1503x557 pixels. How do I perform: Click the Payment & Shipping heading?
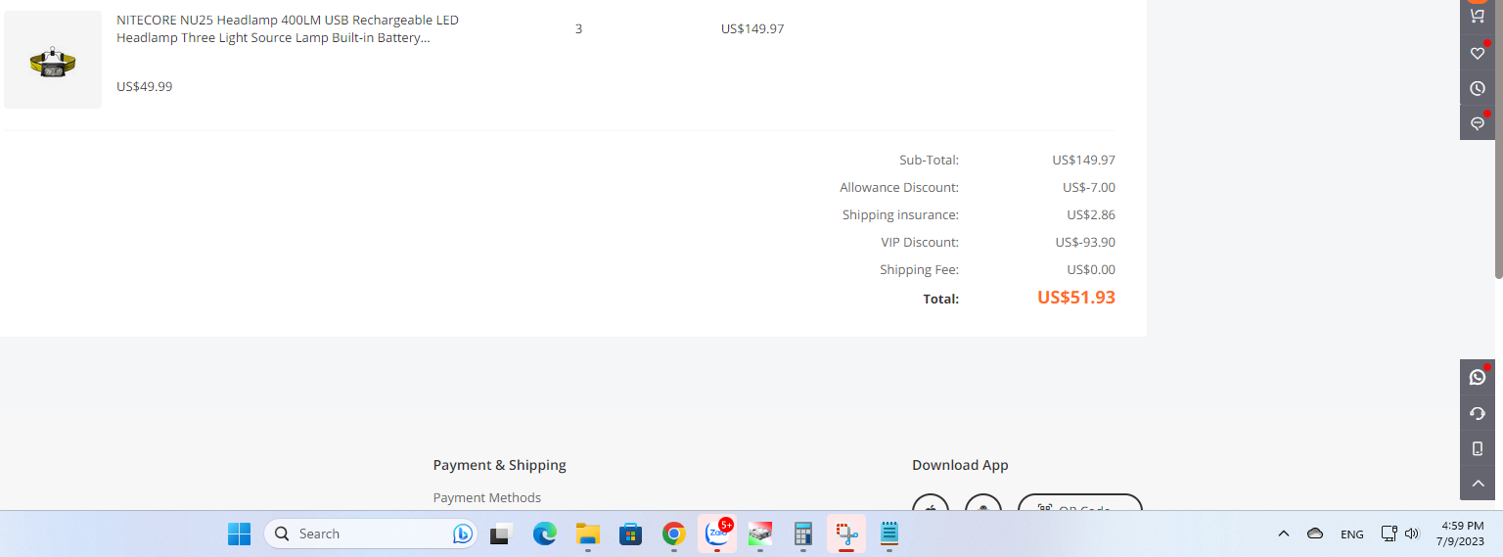[500, 465]
